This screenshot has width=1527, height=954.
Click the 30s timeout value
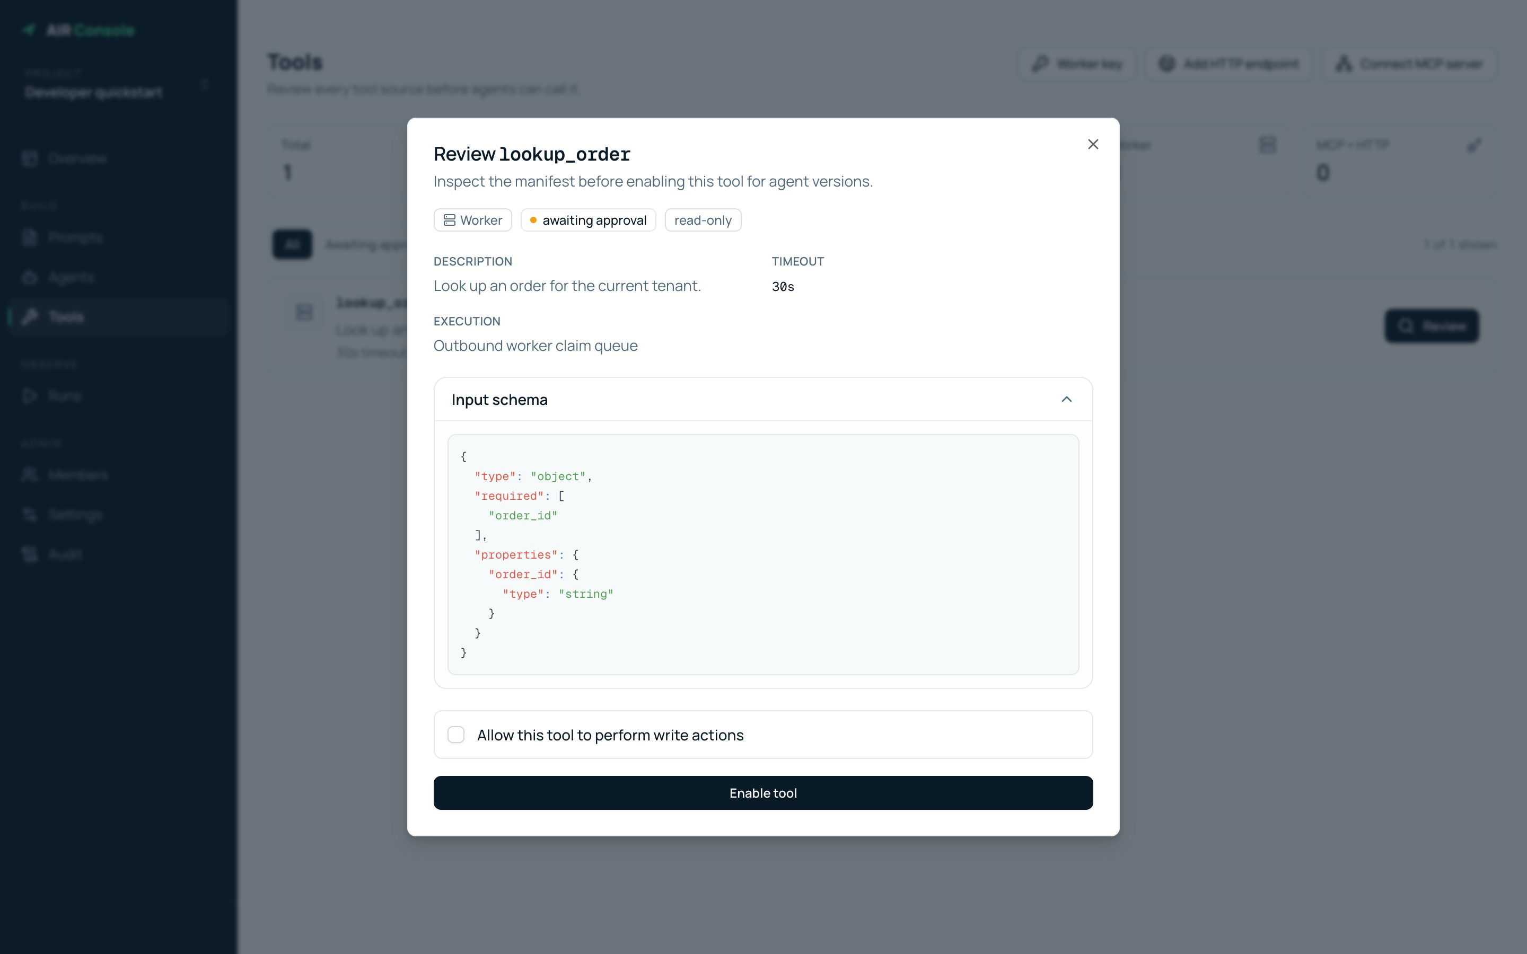coord(783,286)
